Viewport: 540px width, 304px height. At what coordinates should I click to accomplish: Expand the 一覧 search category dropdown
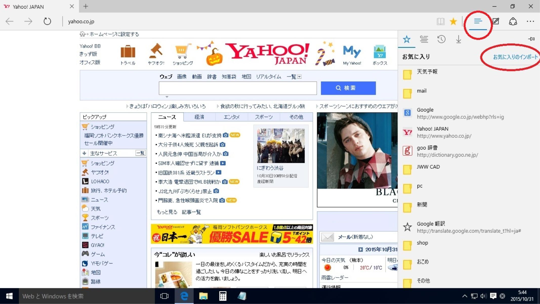click(299, 77)
